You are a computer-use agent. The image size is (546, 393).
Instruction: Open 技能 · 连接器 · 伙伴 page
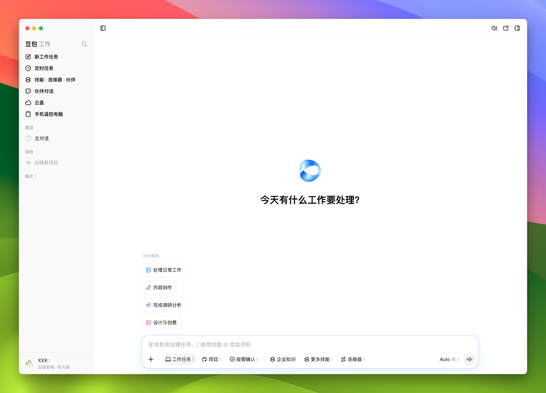[56, 80]
